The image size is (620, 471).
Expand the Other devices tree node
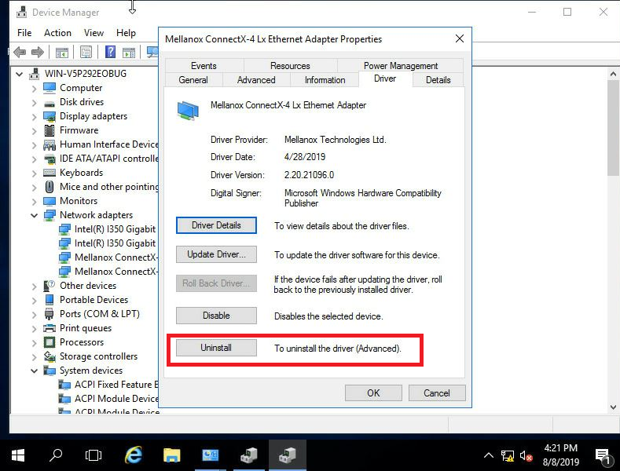click(35, 286)
